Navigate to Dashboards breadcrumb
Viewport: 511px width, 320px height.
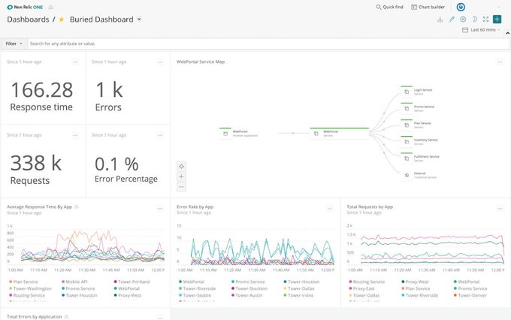[28, 20]
